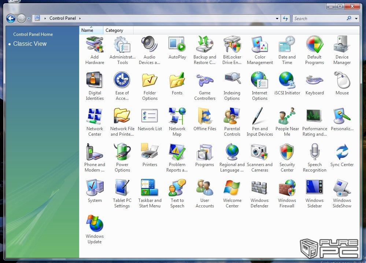
Task: Open Phone and Modem options
Action: pos(95,158)
